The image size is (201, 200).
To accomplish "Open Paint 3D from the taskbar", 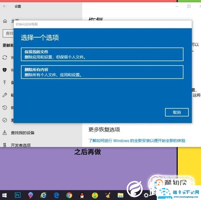I will coord(31,195).
